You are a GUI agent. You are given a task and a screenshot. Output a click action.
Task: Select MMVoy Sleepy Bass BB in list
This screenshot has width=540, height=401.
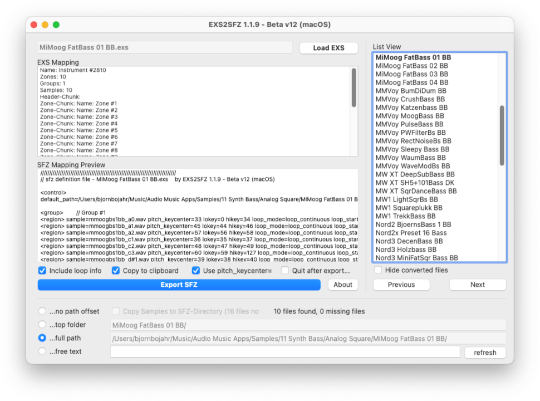[x=412, y=149]
